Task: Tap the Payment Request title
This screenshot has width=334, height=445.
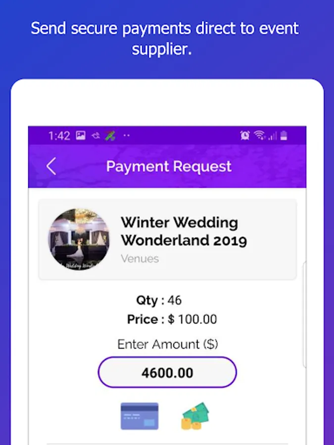Action: point(169,166)
